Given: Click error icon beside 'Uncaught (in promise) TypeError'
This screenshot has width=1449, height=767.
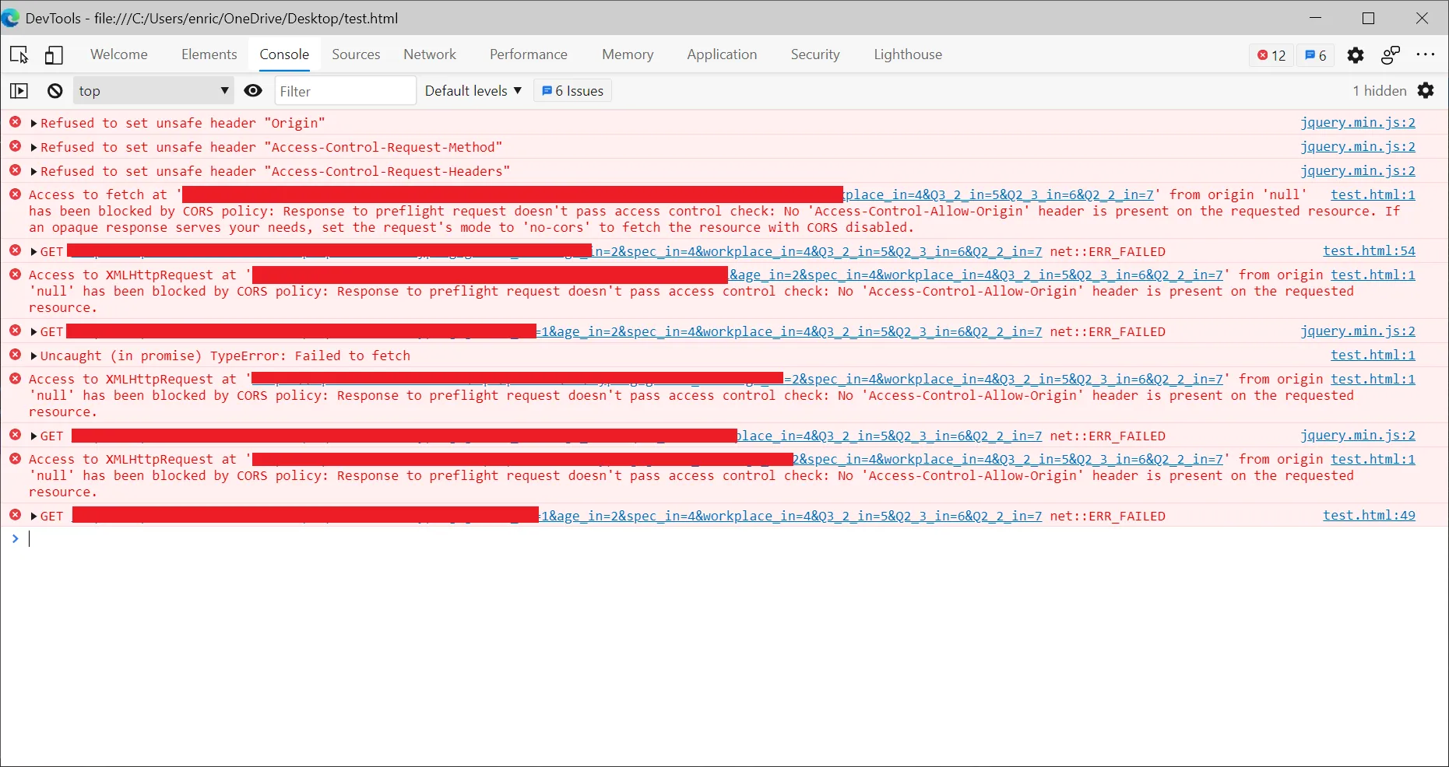Looking at the screenshot, I should [x=15, y=355].
